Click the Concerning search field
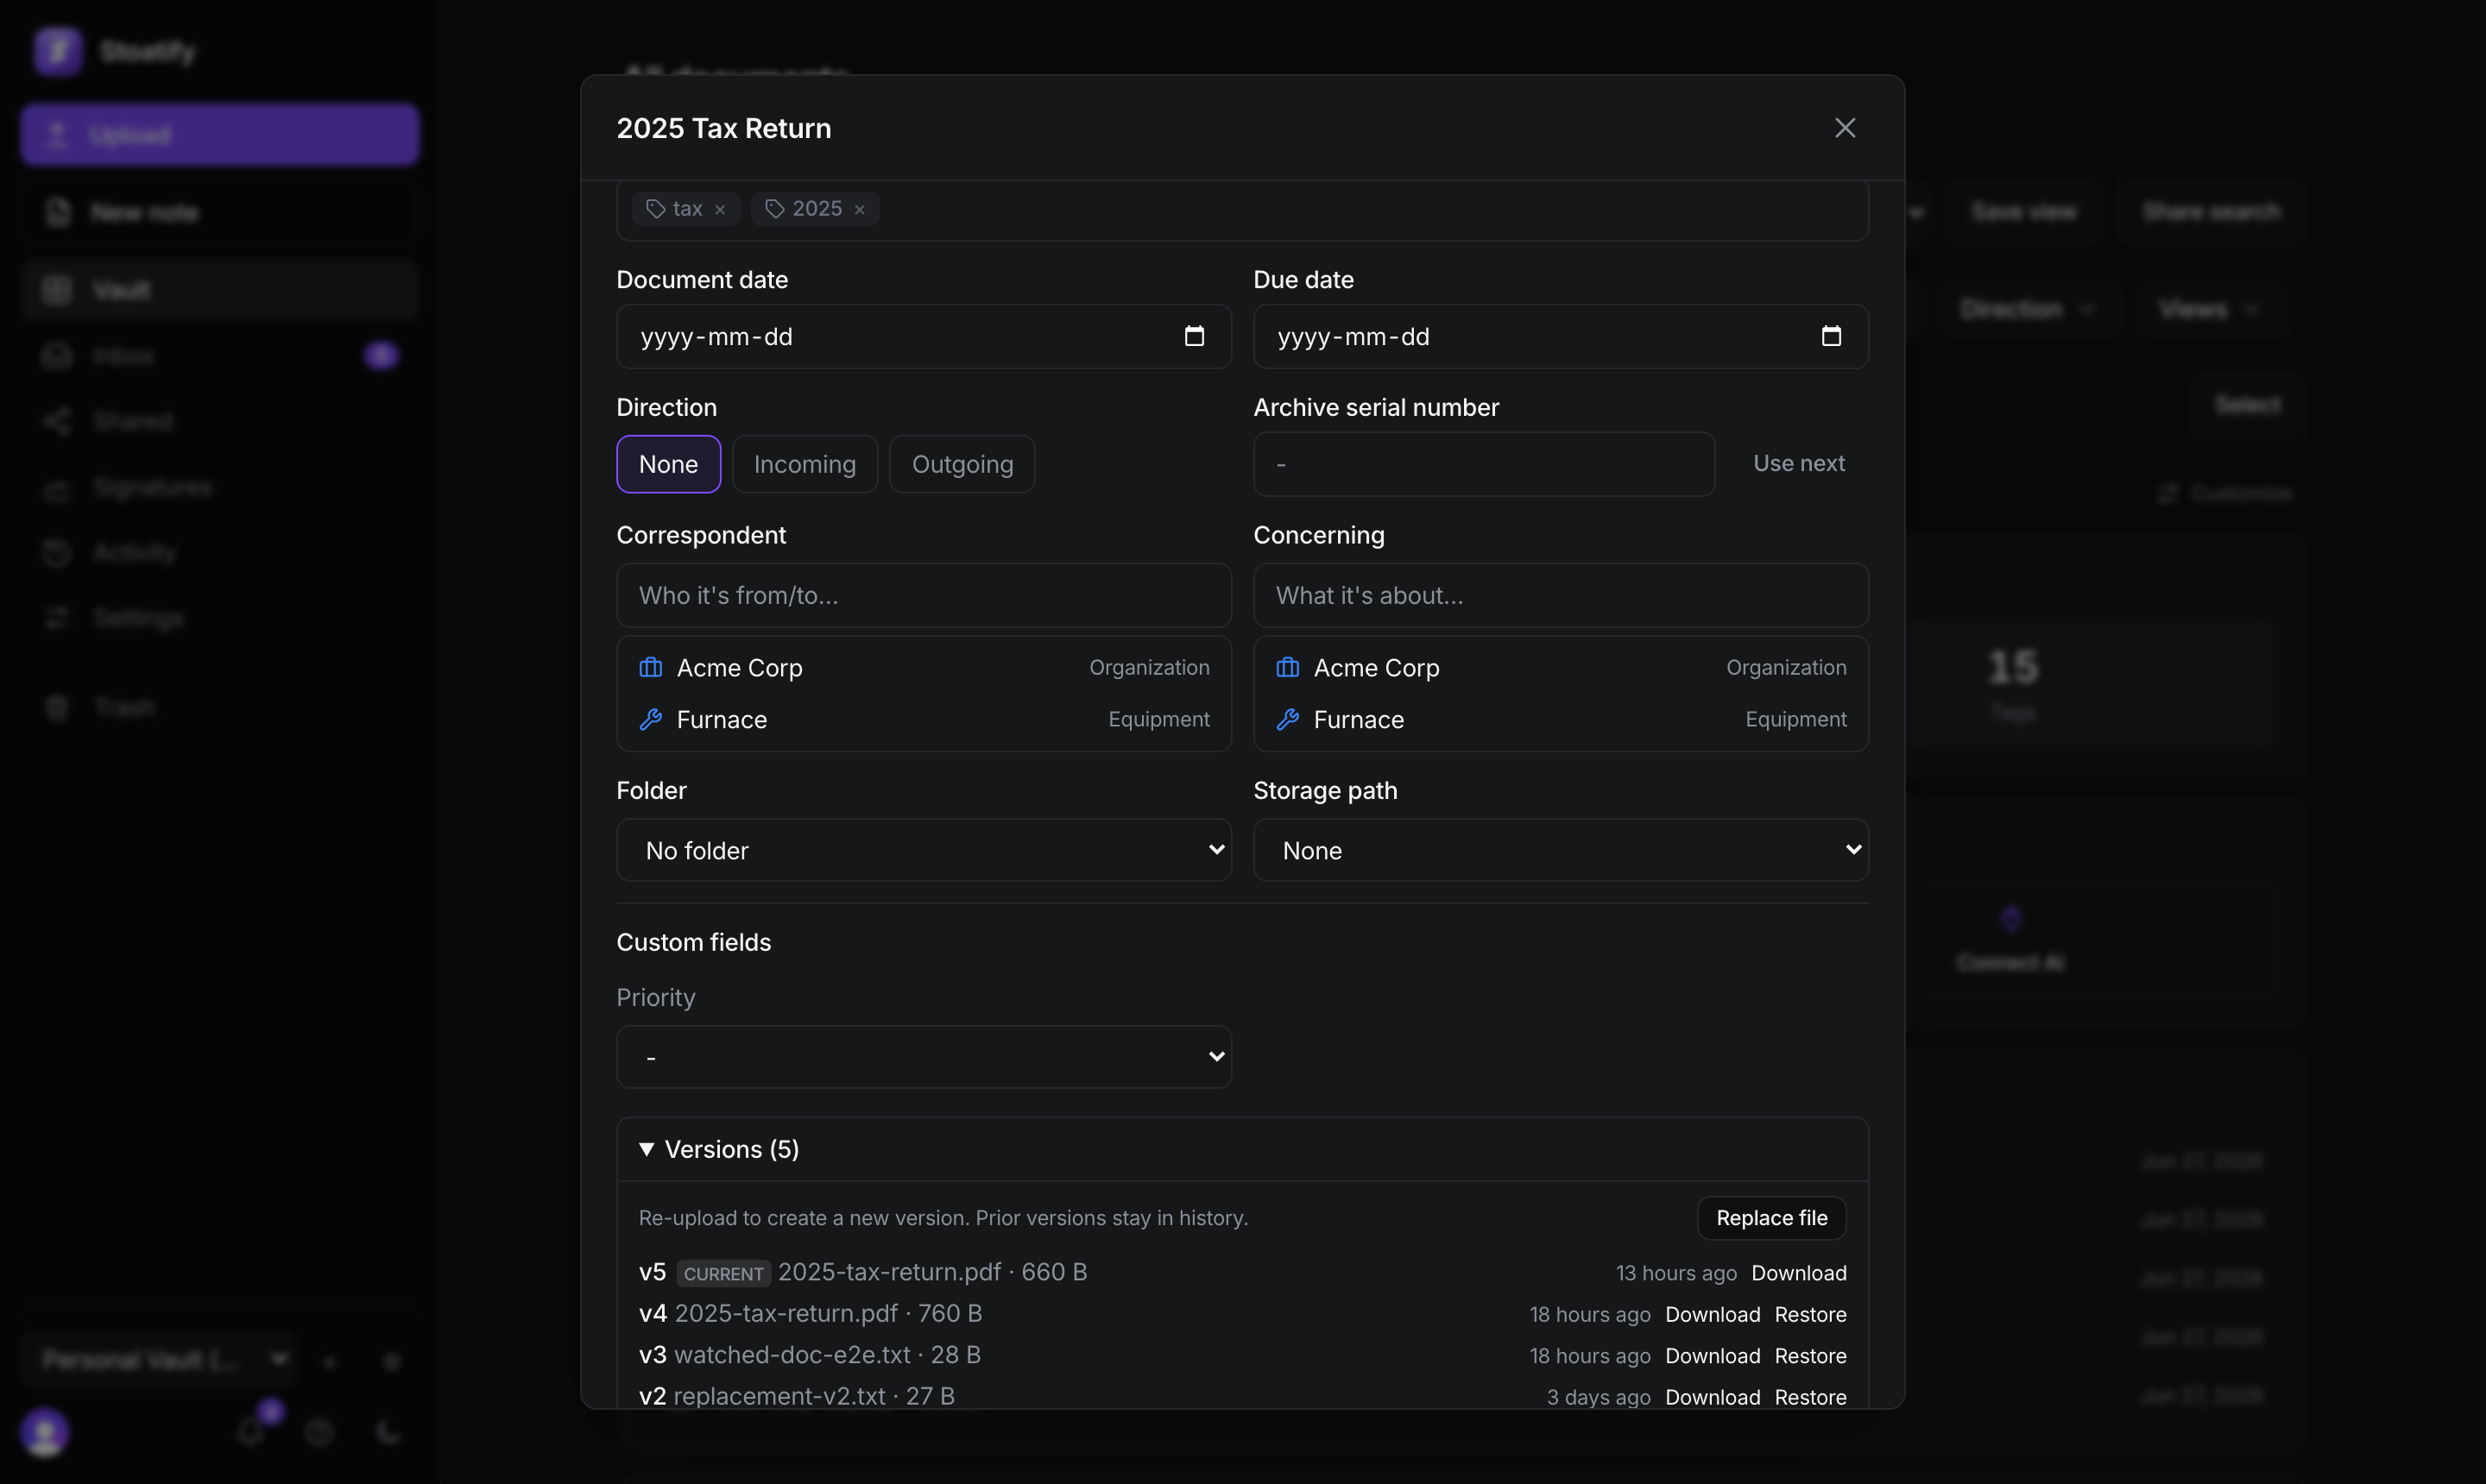Viewport: 2486px width, 1484px height. pos(1560,595)
